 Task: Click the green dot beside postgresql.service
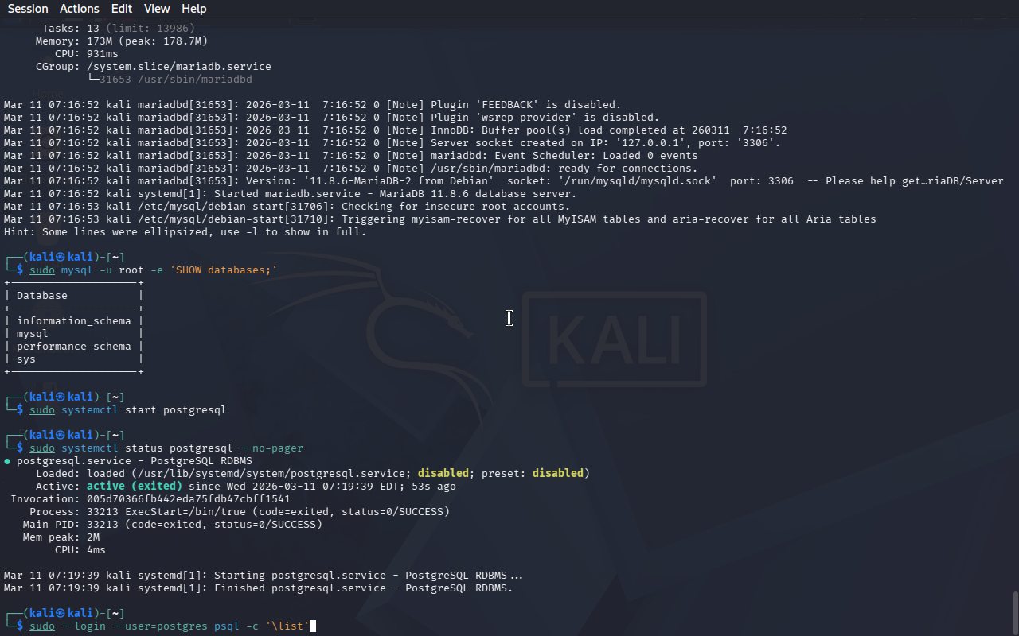coord(7,461)
